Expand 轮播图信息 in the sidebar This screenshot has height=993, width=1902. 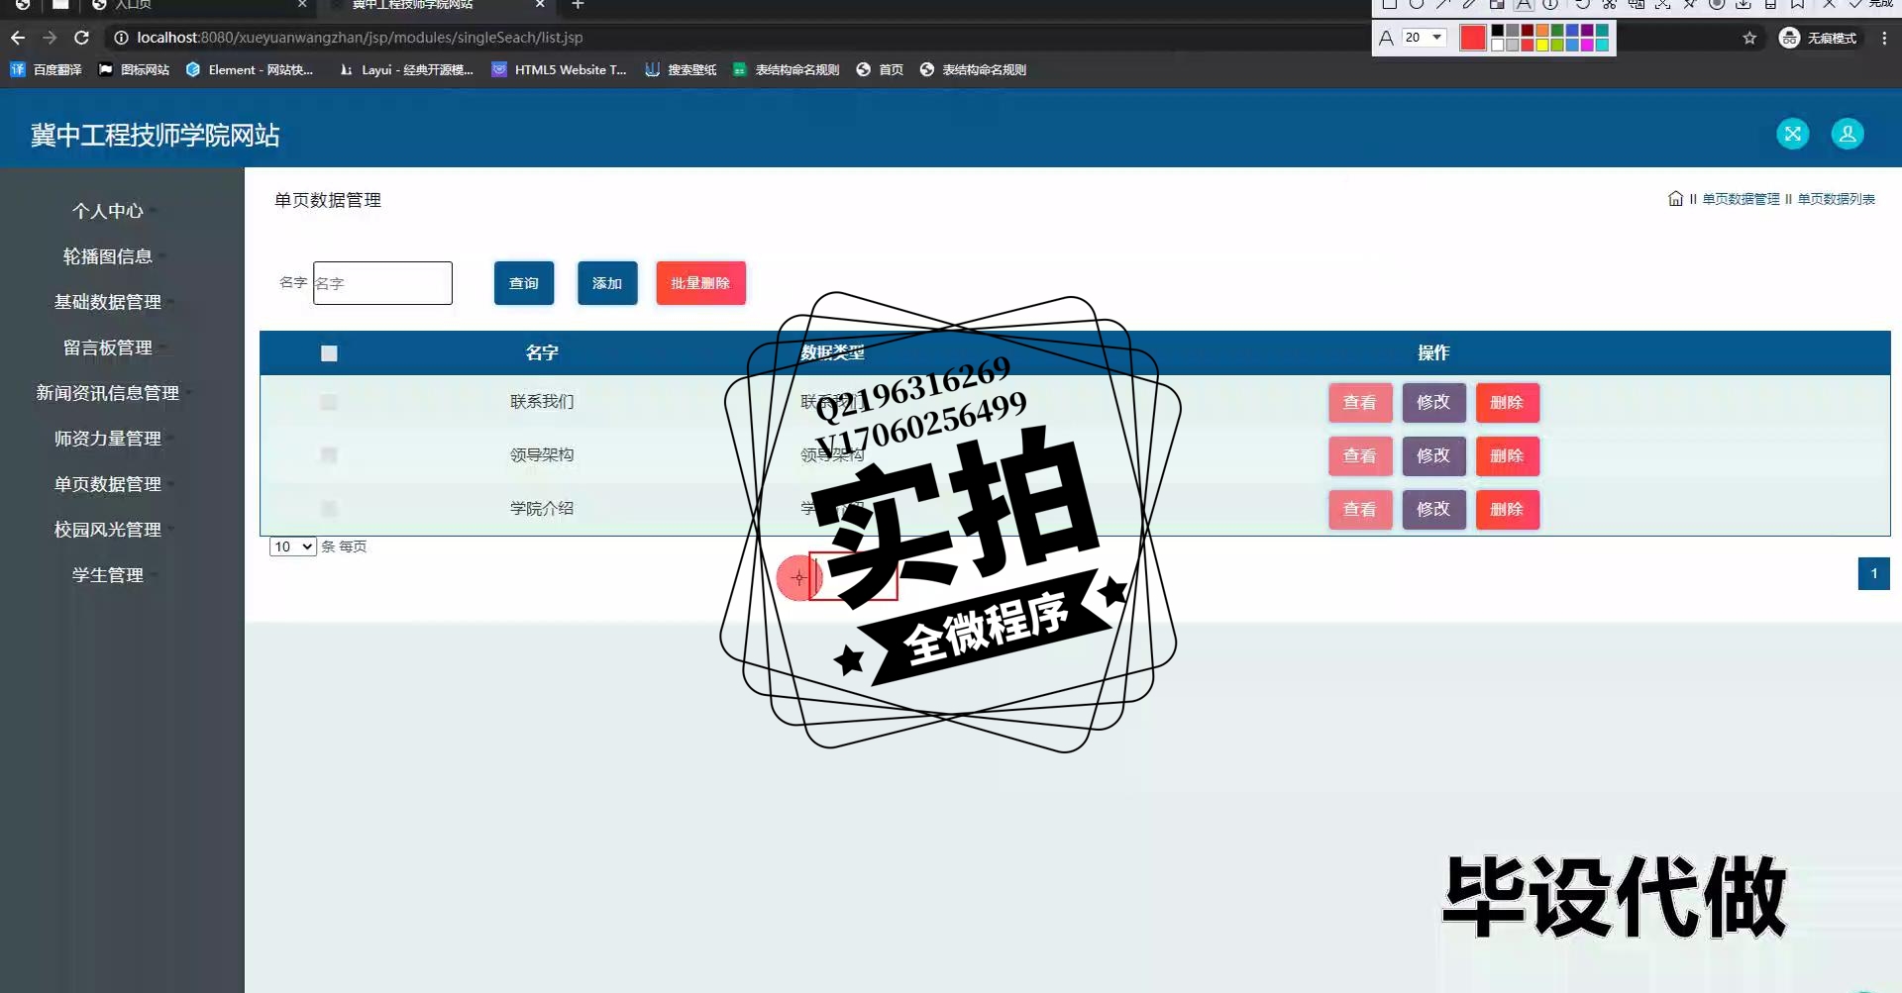pyautogui.click(x=107, y=256)
